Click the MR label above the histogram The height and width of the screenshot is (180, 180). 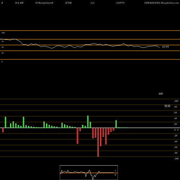click(161, 94)
